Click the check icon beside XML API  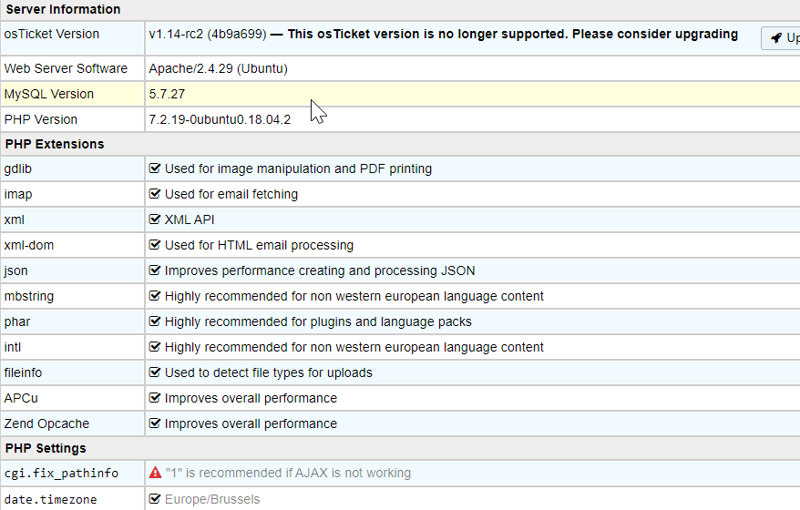point(155,219)
